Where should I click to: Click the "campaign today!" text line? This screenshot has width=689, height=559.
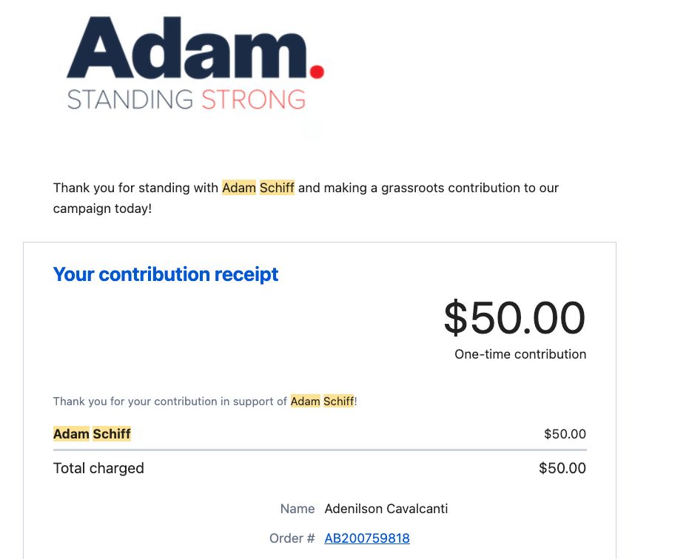pos(102,209)
